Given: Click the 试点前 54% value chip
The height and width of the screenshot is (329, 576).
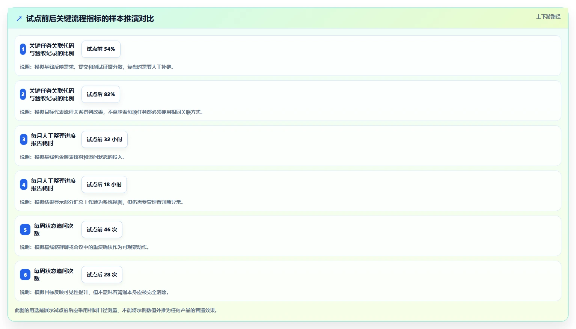Looking at the screenshot, I should (x=101, y=49).
